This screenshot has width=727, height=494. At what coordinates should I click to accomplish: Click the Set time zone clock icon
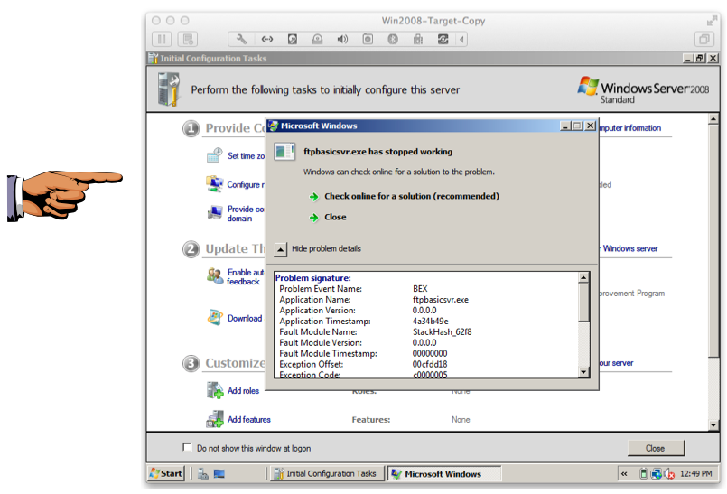click(215, 155)
